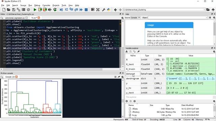Browse working directory folder icon

[208, 10]
